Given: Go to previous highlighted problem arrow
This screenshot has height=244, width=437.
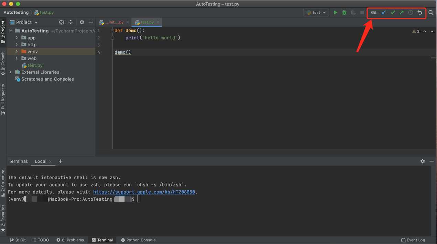Looking at the screenshot, I should tap(425, 31).
